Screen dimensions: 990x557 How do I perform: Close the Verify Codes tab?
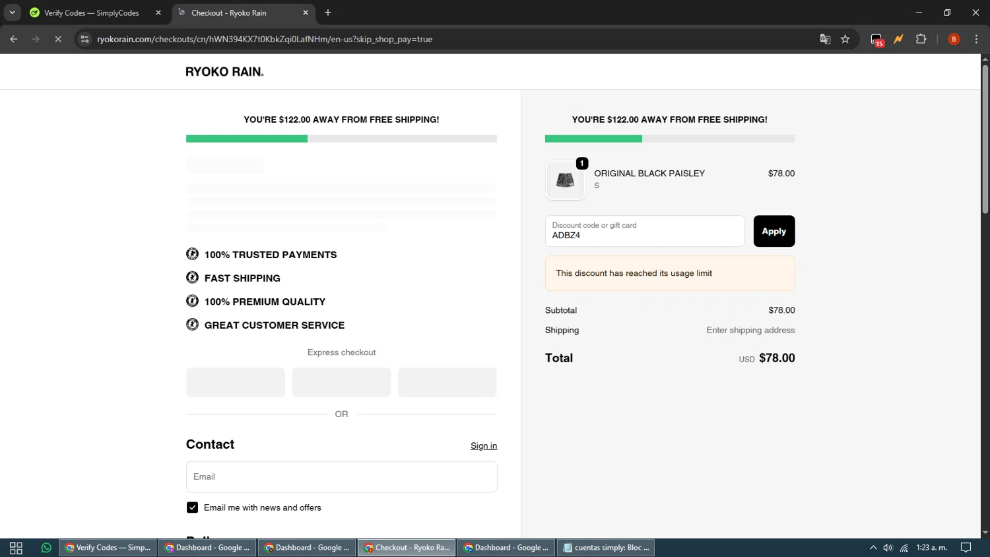point(158,13)
